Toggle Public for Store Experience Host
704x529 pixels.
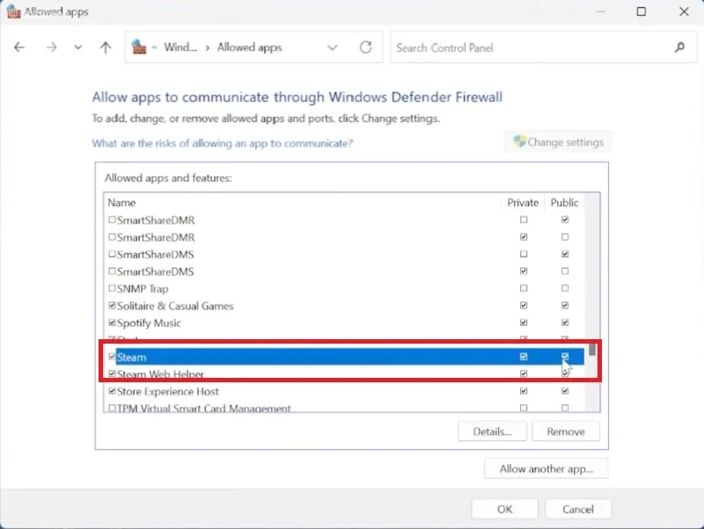pyautogui.click(x=565, y=391)
